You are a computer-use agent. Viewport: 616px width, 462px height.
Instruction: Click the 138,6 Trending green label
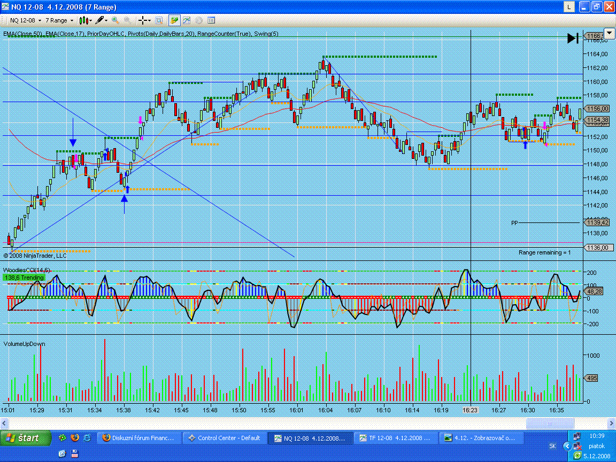click(24, 278)
